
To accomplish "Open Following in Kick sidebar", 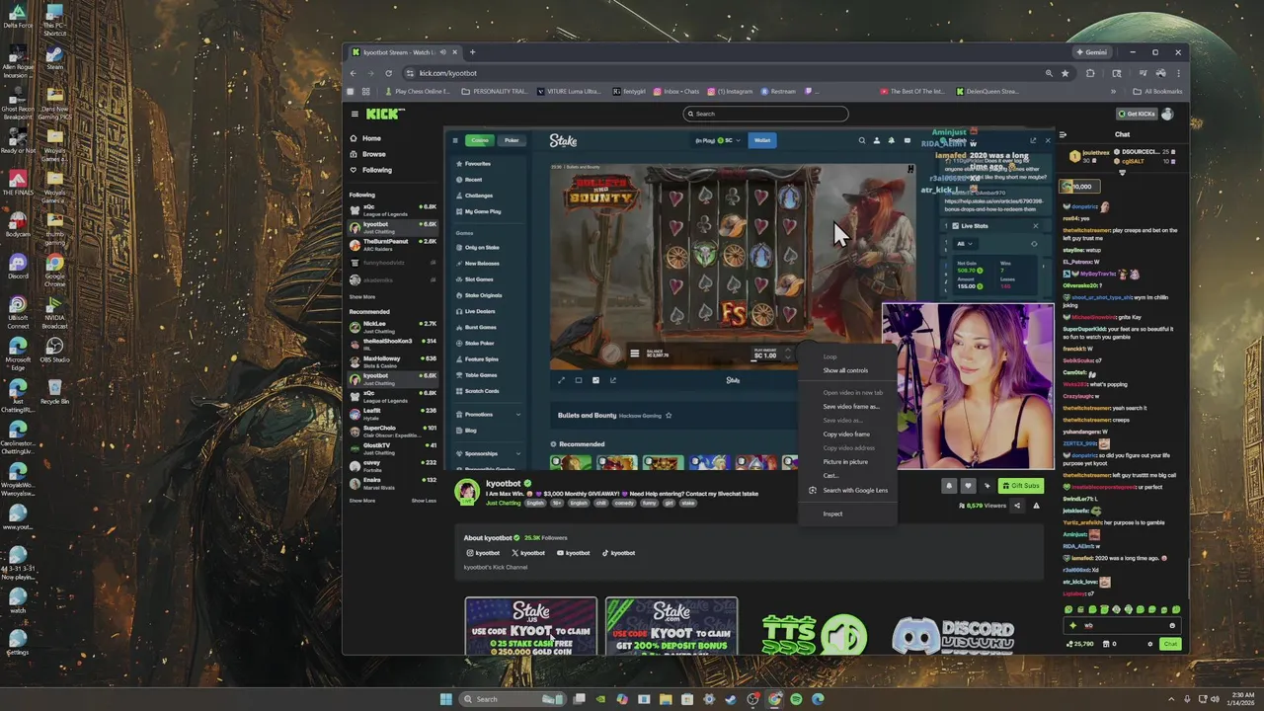I will 370,170.
